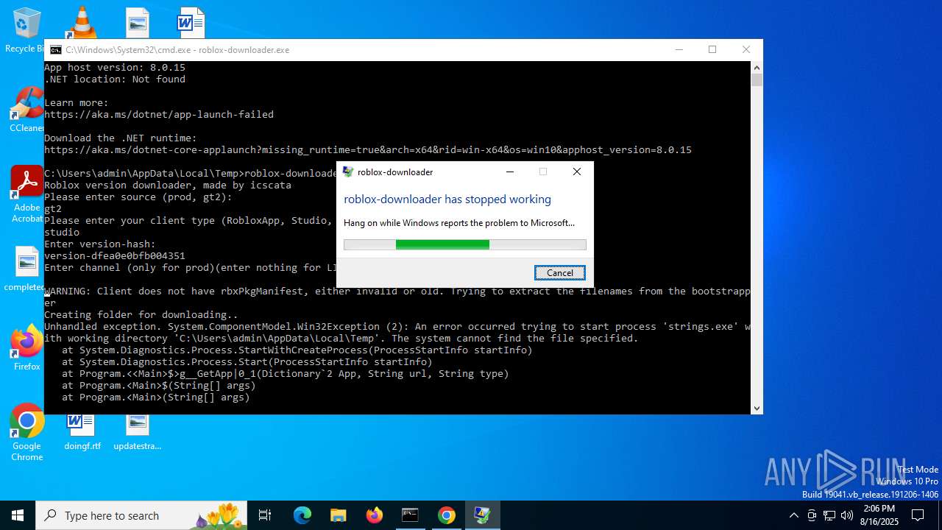Close the cmd.exe console window

click(746, 49)
